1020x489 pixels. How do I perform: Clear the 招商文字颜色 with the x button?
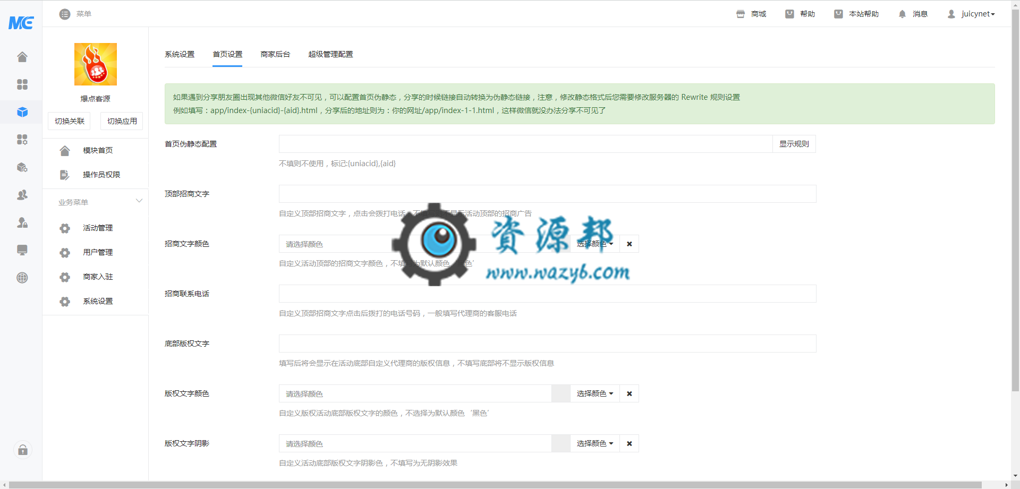pos(630,244)
